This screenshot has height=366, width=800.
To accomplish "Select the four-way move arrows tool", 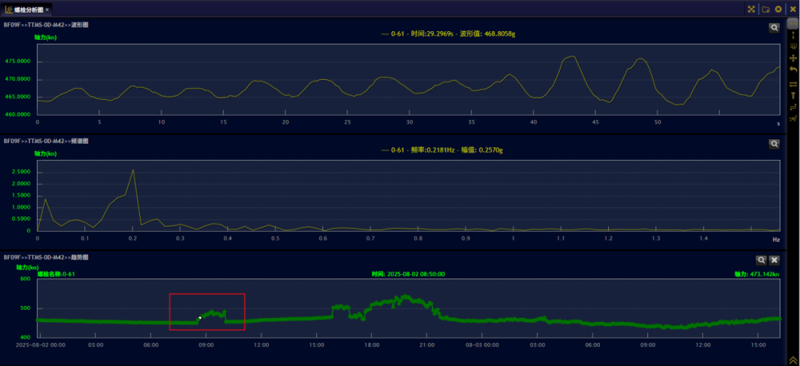I will 793,58.
